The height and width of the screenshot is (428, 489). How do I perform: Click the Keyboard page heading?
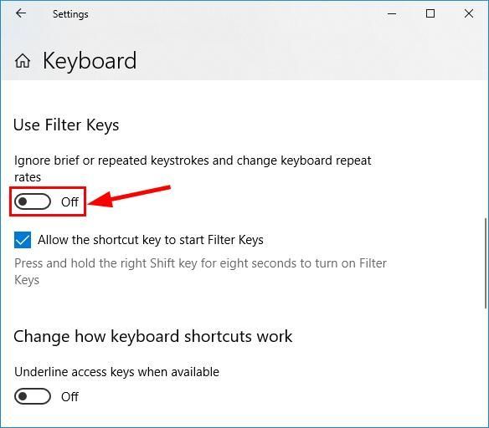click(90, 61)
